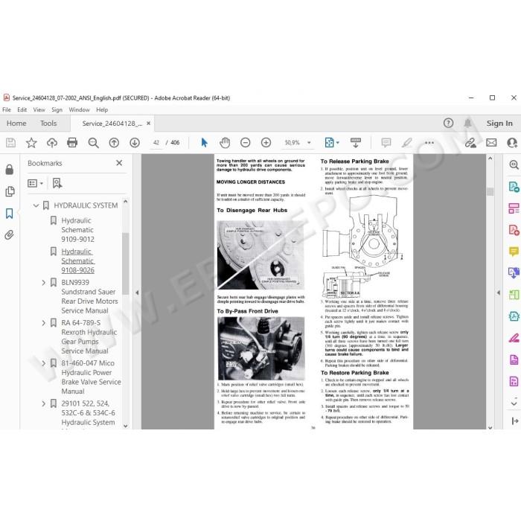
Task: Open the Window menu
Action: coord(79,109)
